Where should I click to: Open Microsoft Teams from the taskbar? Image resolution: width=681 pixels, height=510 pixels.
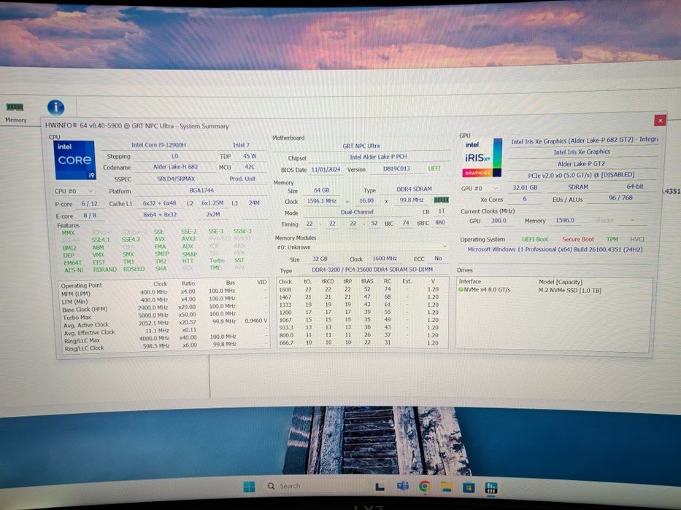[403, 487]
